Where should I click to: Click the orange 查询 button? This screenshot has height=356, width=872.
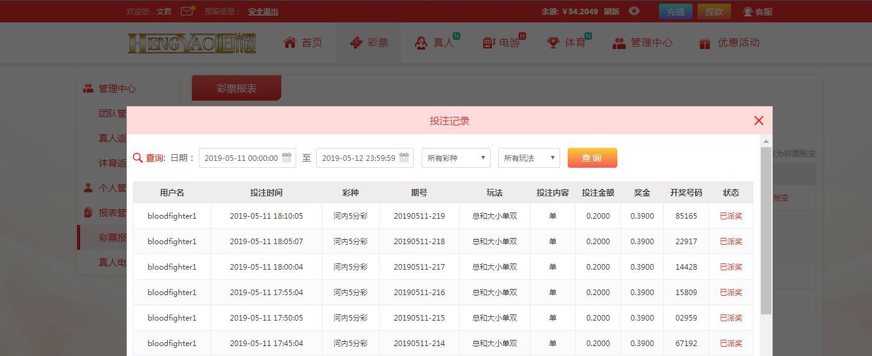tap(593, 158)
